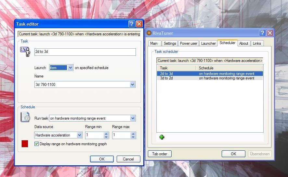Toggle Display range on hardware monitoring graph
288x177 pixels.
36,144
